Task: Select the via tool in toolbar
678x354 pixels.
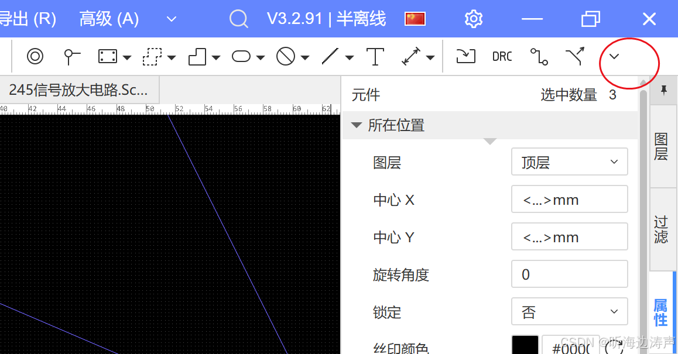Action: [35, 56]
